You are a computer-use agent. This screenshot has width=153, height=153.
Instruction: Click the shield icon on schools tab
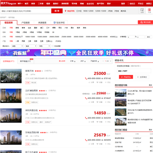[54, 23]
